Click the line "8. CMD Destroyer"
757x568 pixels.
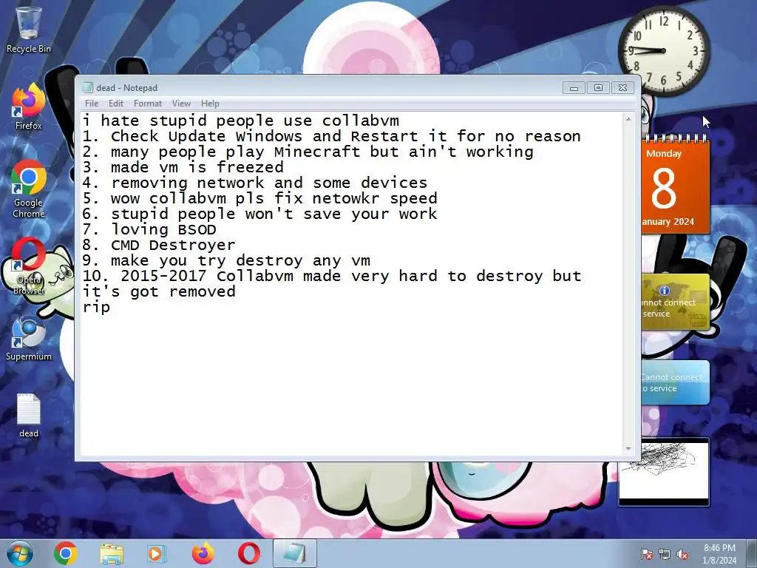pos(159,245)
